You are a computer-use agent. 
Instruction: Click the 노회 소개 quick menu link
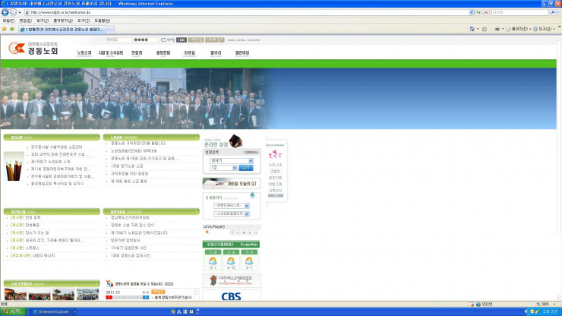pyautogui.click(x=275, y=165)
